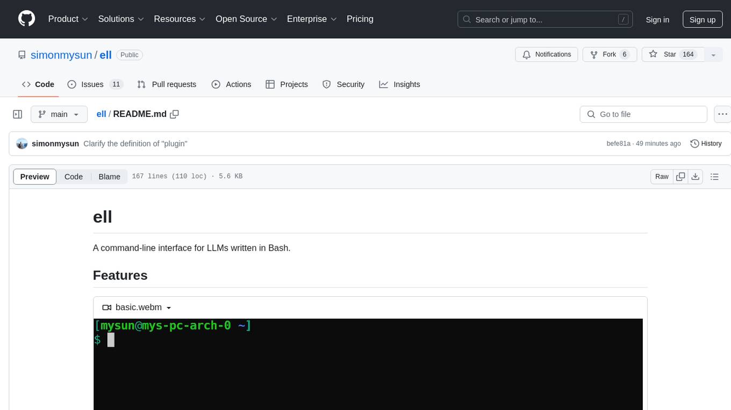Open the star lists dropdown arrow

(x=713, y=55)
